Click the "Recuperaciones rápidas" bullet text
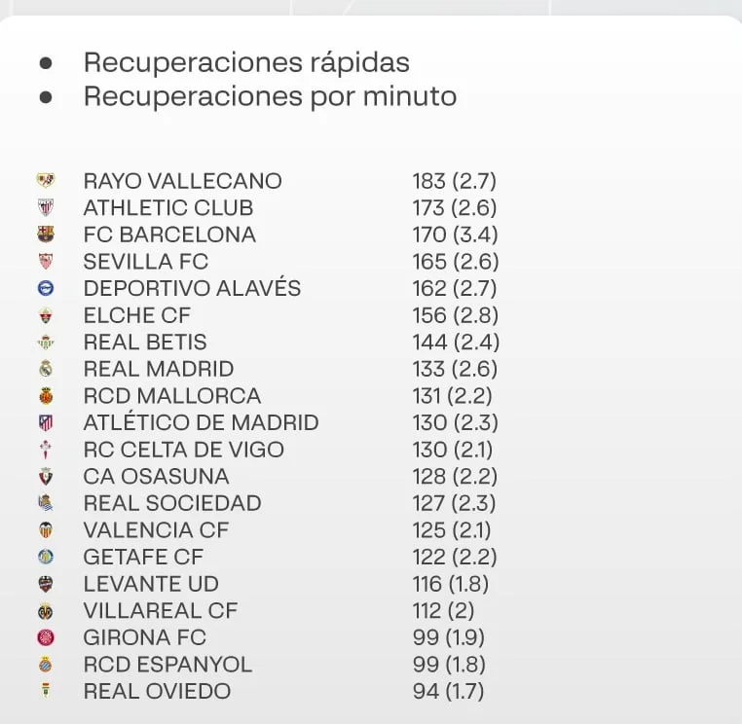Image resolution: width=742 pixels, height=724 pixels. [x=246, y=62]
